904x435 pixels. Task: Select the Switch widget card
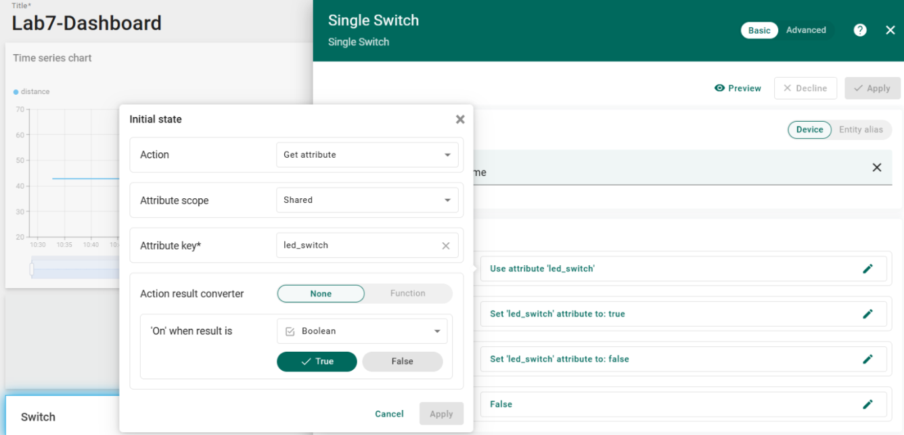62,415
